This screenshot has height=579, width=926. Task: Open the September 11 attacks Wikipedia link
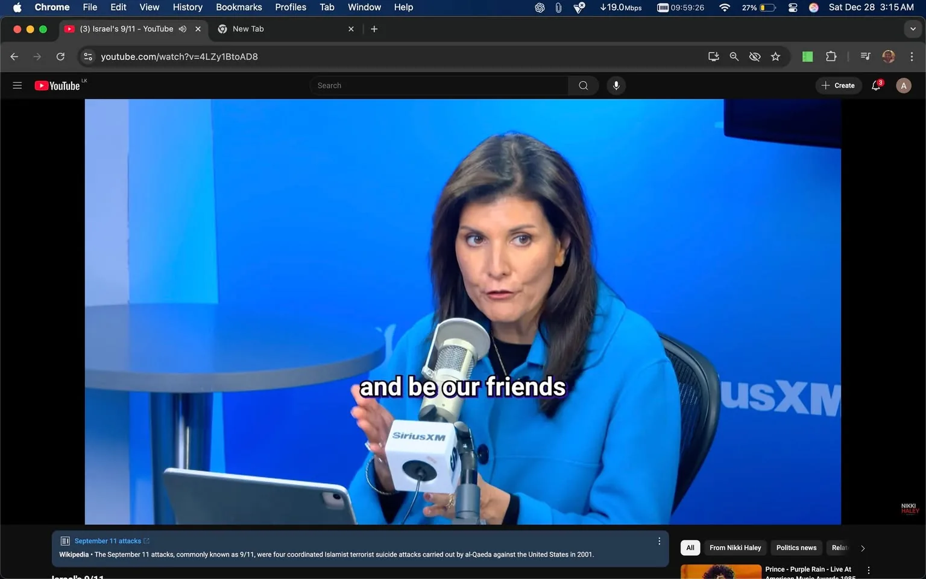point(107,541)
